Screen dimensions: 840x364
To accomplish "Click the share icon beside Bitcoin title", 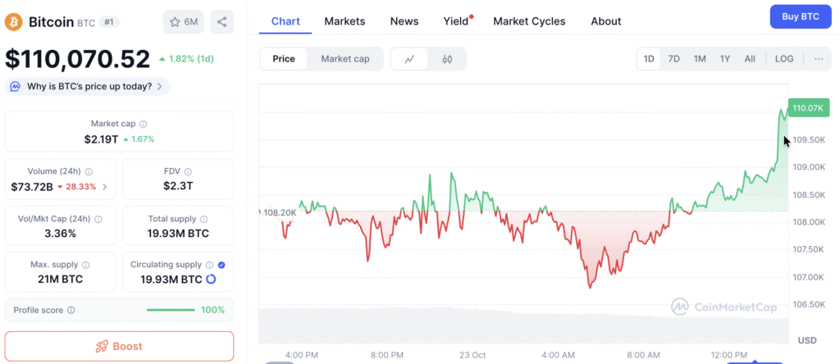I will [x=221, y=21].
